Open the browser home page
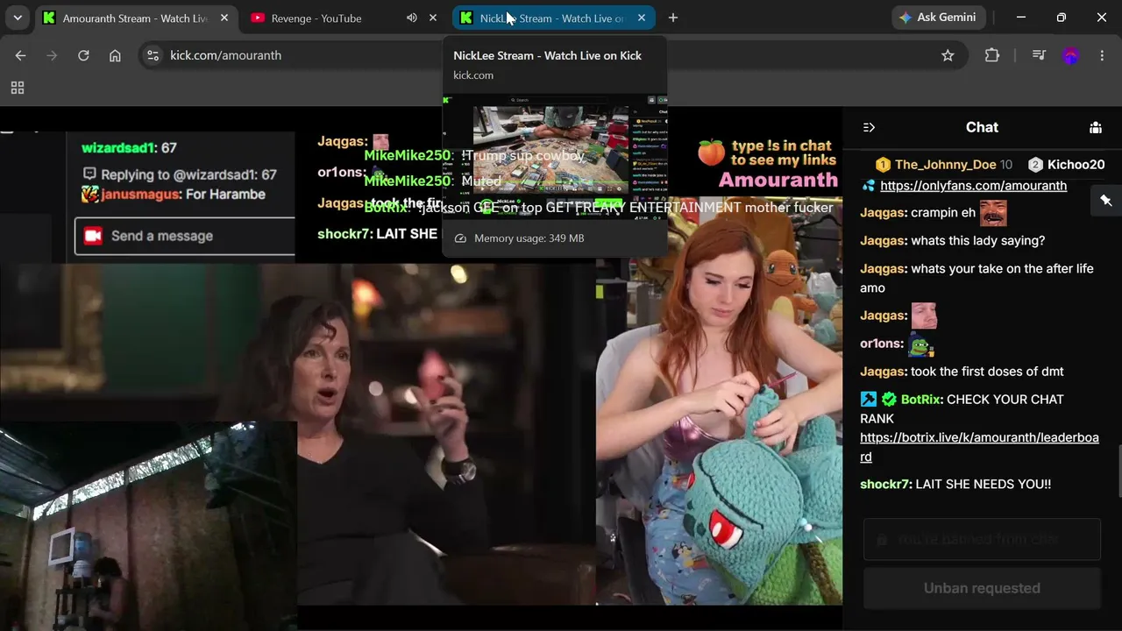The image size is (1122, 631). coord(115,55)
